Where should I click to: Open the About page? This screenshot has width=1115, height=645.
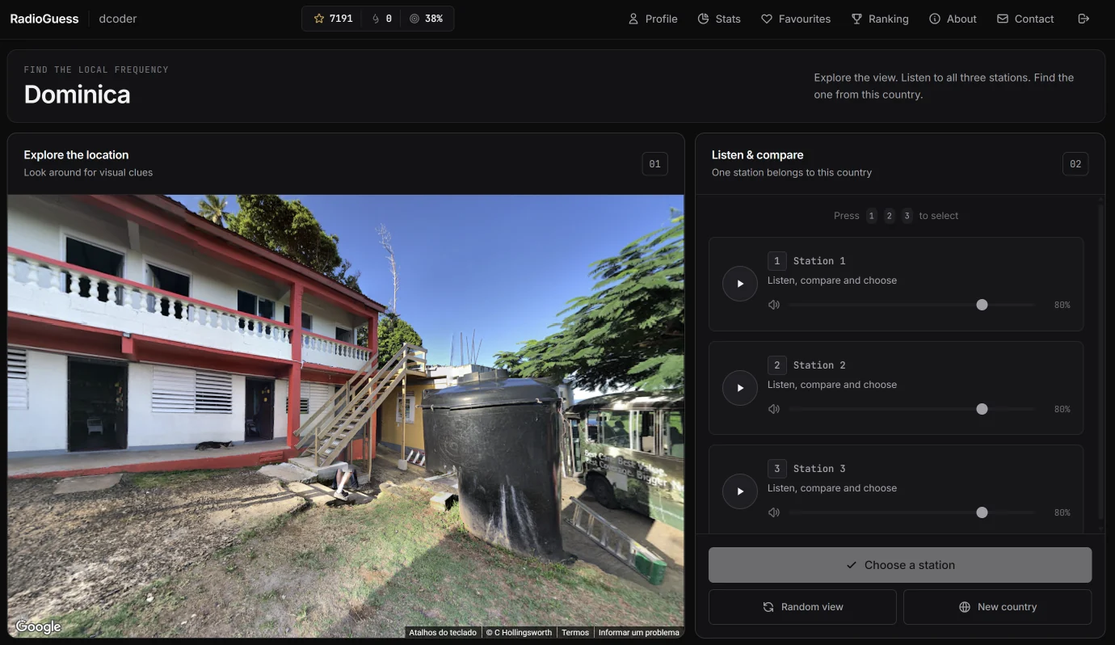point(953,19)
